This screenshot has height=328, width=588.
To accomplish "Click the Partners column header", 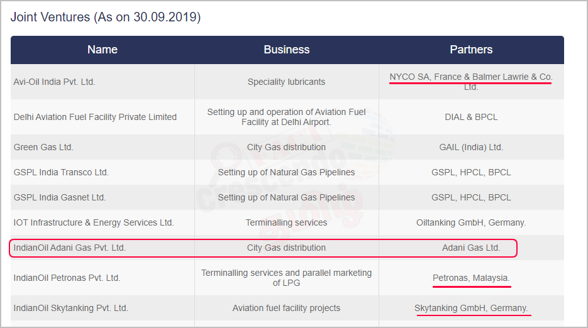I will tap(471, 50).
